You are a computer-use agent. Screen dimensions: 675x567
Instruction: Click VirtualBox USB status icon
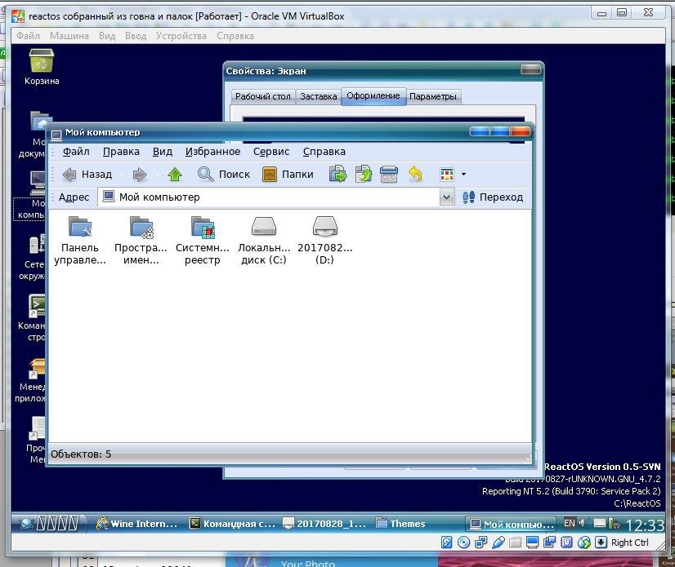click(x=498, y=543)
